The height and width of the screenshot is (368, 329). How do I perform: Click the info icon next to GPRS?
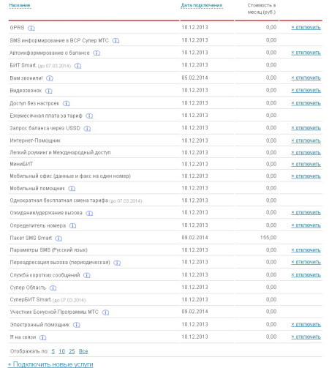31,28
